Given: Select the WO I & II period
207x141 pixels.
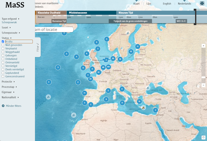Looking at the screenshot, I should coord(181,21).
